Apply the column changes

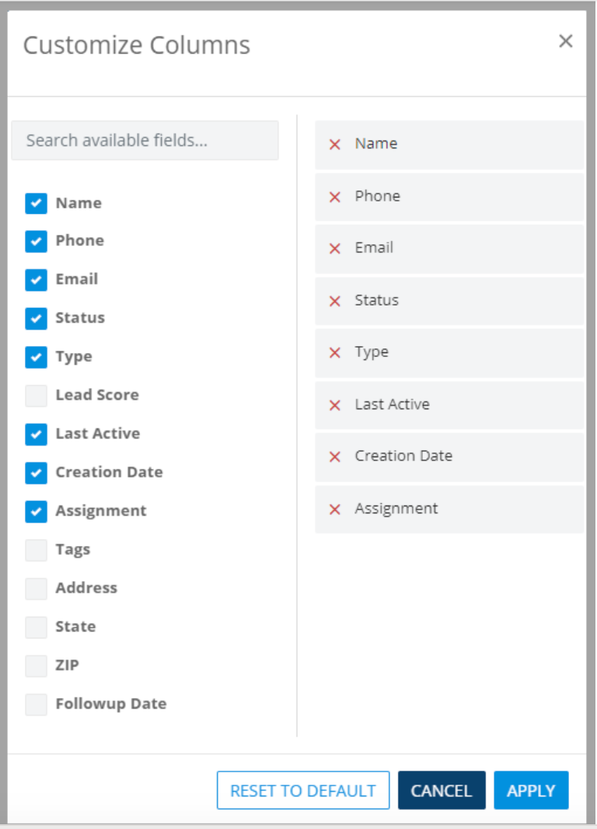[x=531, y=790]
